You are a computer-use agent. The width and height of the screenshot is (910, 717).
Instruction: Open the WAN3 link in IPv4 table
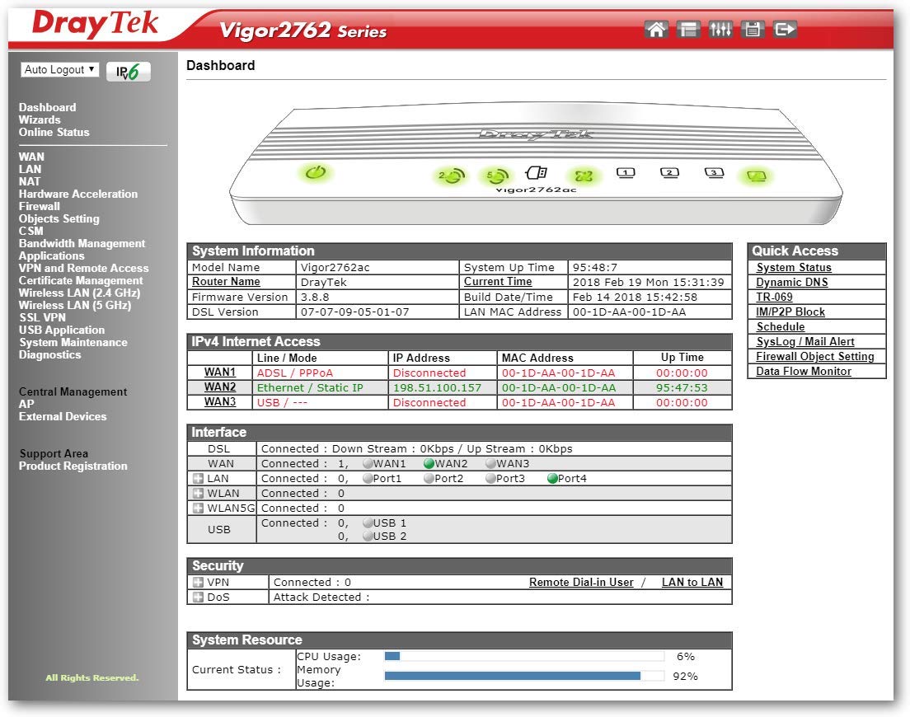coord(220,401)
